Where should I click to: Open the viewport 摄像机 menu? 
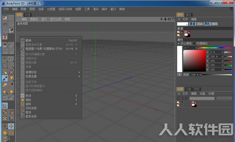[34, 19]
